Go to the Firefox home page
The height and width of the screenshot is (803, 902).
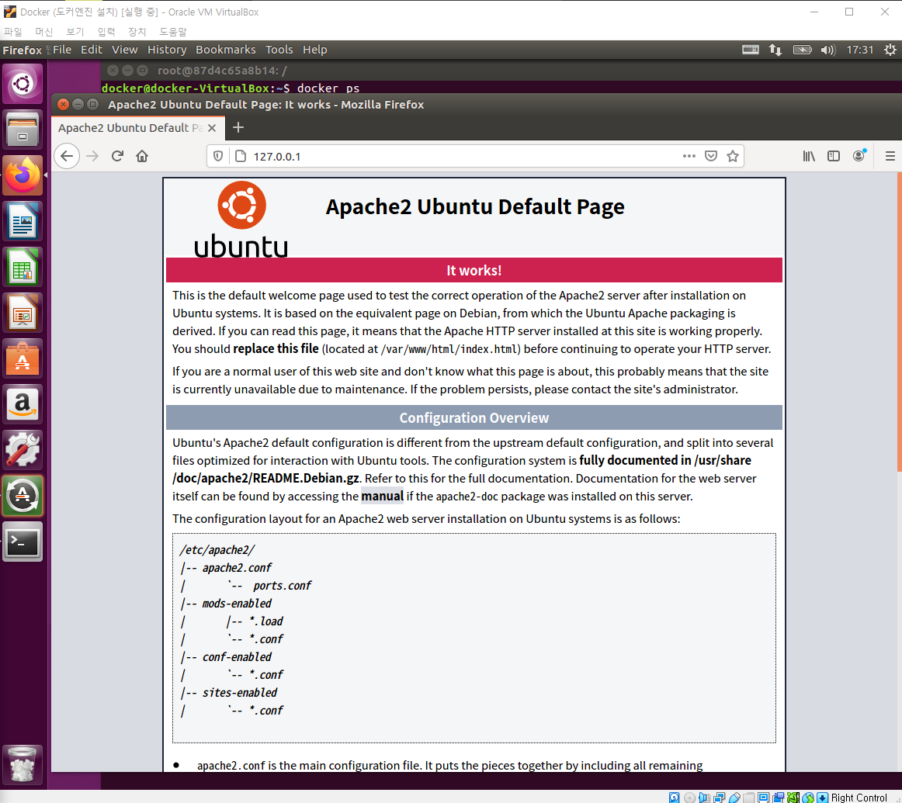pyautogui.click(x=142, y=157)
